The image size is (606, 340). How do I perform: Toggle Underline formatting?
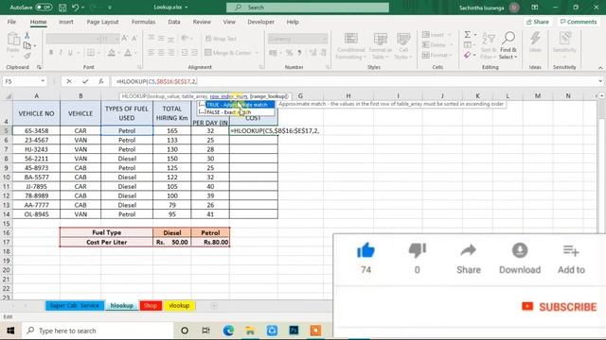70,53
